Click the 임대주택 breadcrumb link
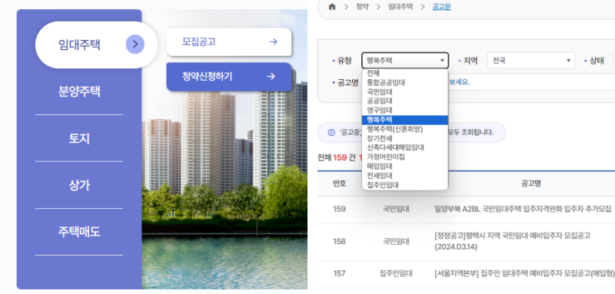This screenshot has width=615, height=294. pos(400,7)
